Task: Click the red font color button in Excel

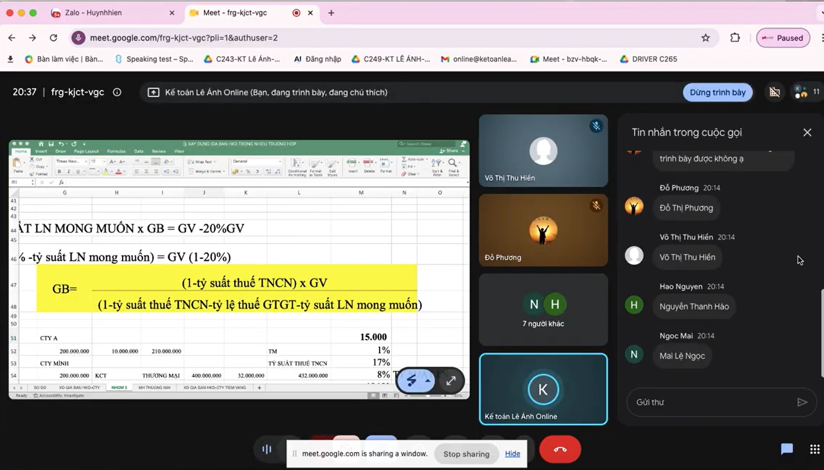Action: (x=118, y=171)
